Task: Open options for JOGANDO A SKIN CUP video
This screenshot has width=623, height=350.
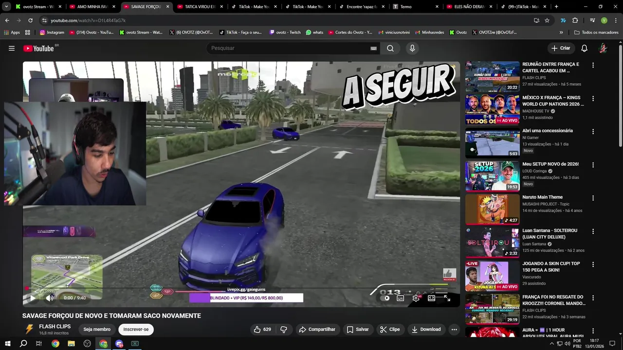Action: point(593,264)
